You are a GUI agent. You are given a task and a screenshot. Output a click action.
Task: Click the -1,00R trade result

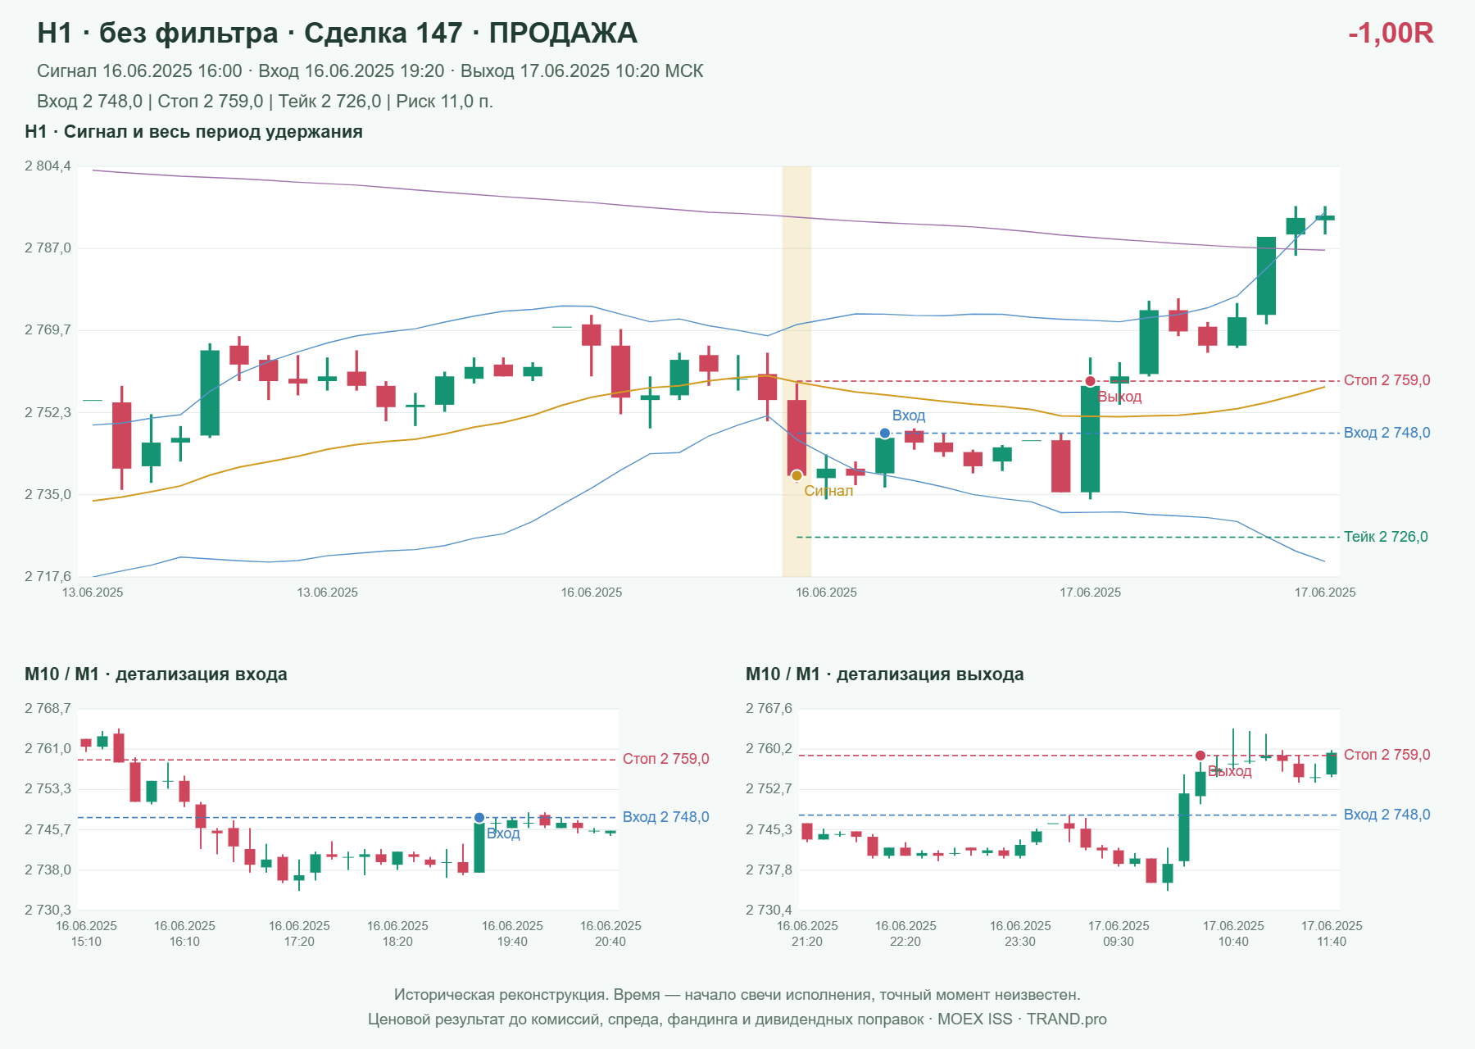(1391, 33)
